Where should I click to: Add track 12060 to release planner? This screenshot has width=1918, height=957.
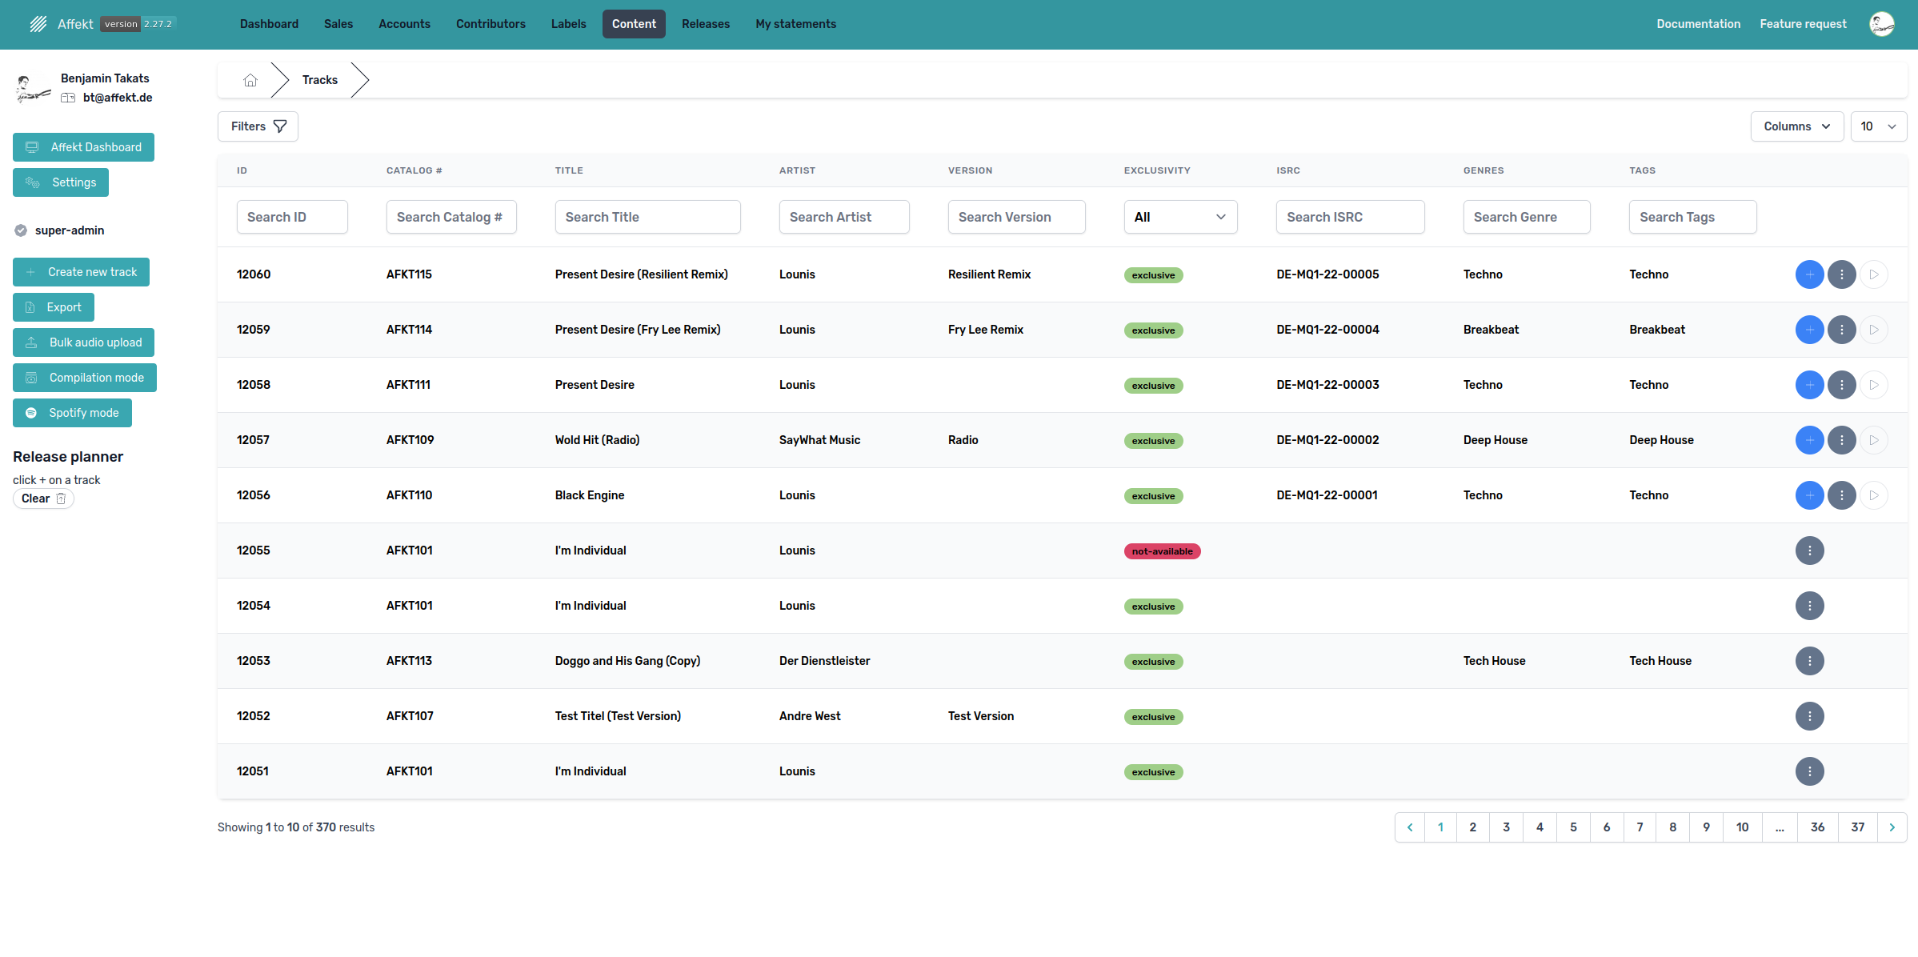click(1809, 274)
